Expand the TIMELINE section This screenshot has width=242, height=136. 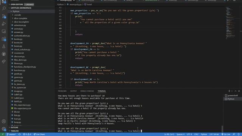tap(31, 131)
